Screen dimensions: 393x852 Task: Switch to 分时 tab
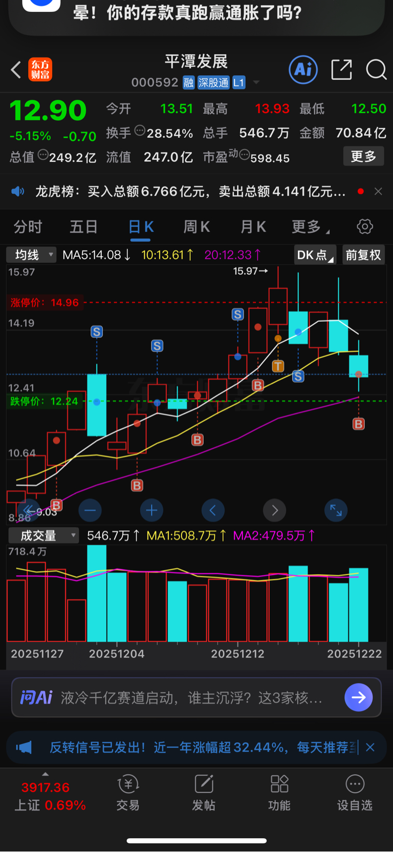pos(28,226)
